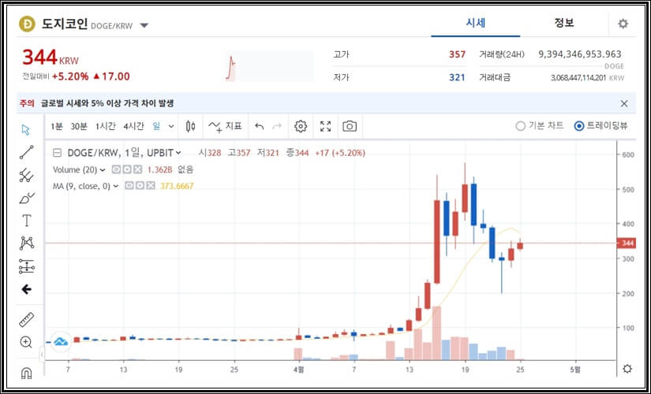Click the mini price sparkline thumbnail

pyautogui.click(x=269, y=66)
